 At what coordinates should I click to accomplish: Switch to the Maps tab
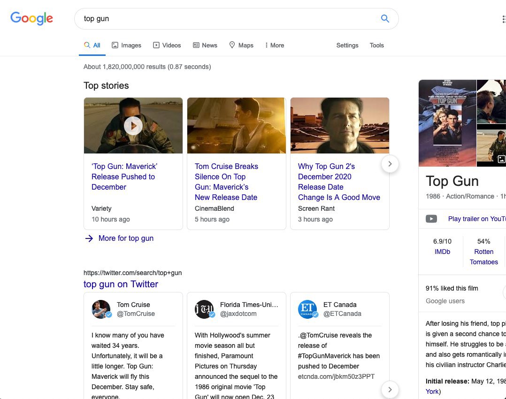click(x=241, y=45)
